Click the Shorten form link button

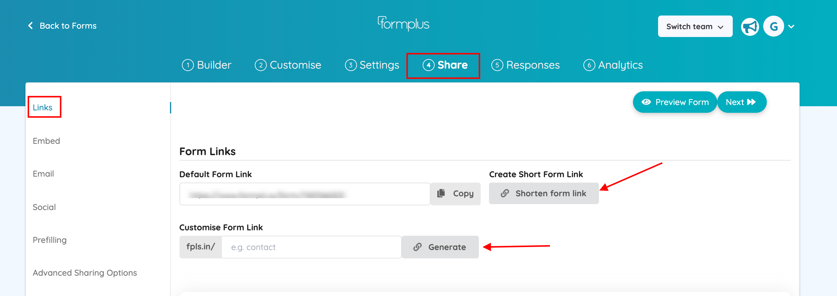[544, 193]
